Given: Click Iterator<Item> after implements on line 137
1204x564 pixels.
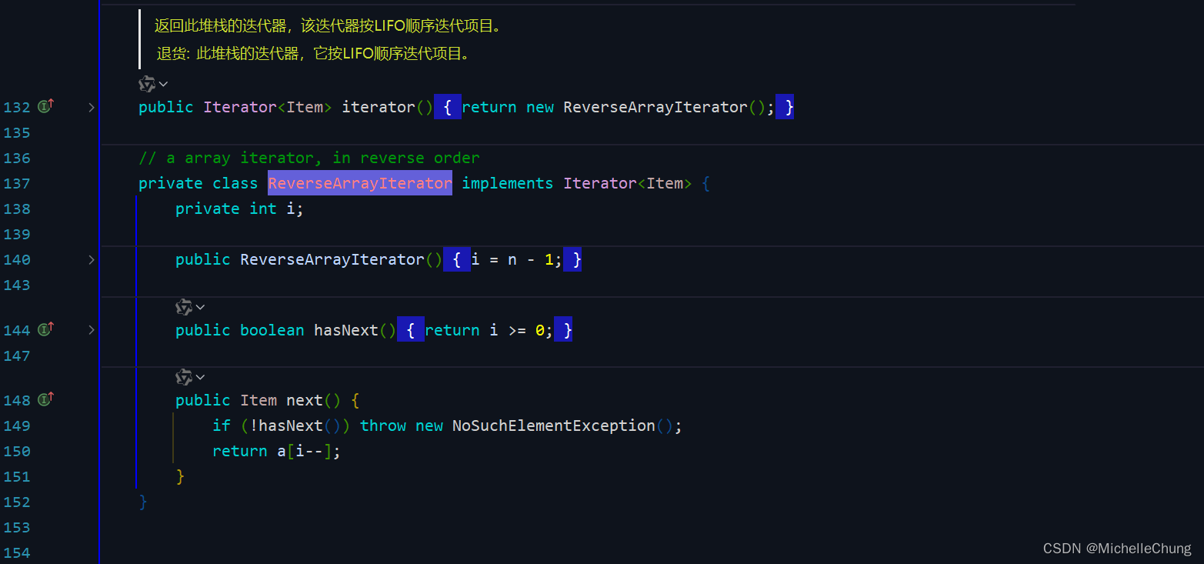Looking at the screenshot, I should pyautogui.click(x=628, y=183).
